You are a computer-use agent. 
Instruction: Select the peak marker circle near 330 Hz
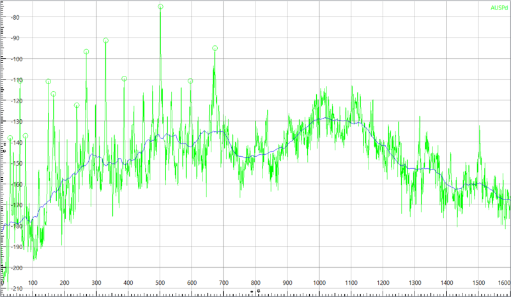[105, 41]
